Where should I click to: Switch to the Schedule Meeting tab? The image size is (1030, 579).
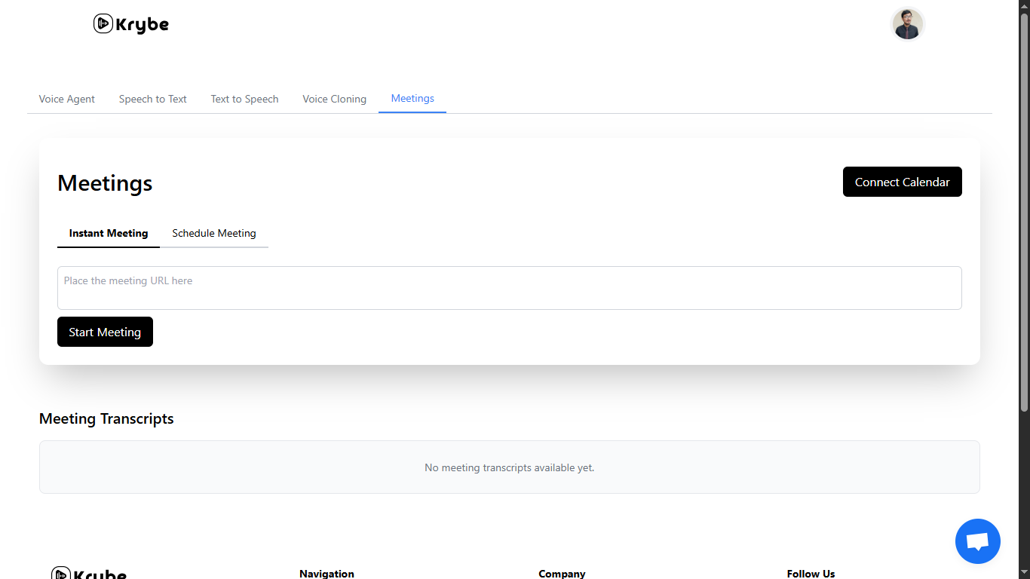click(214, 233)
